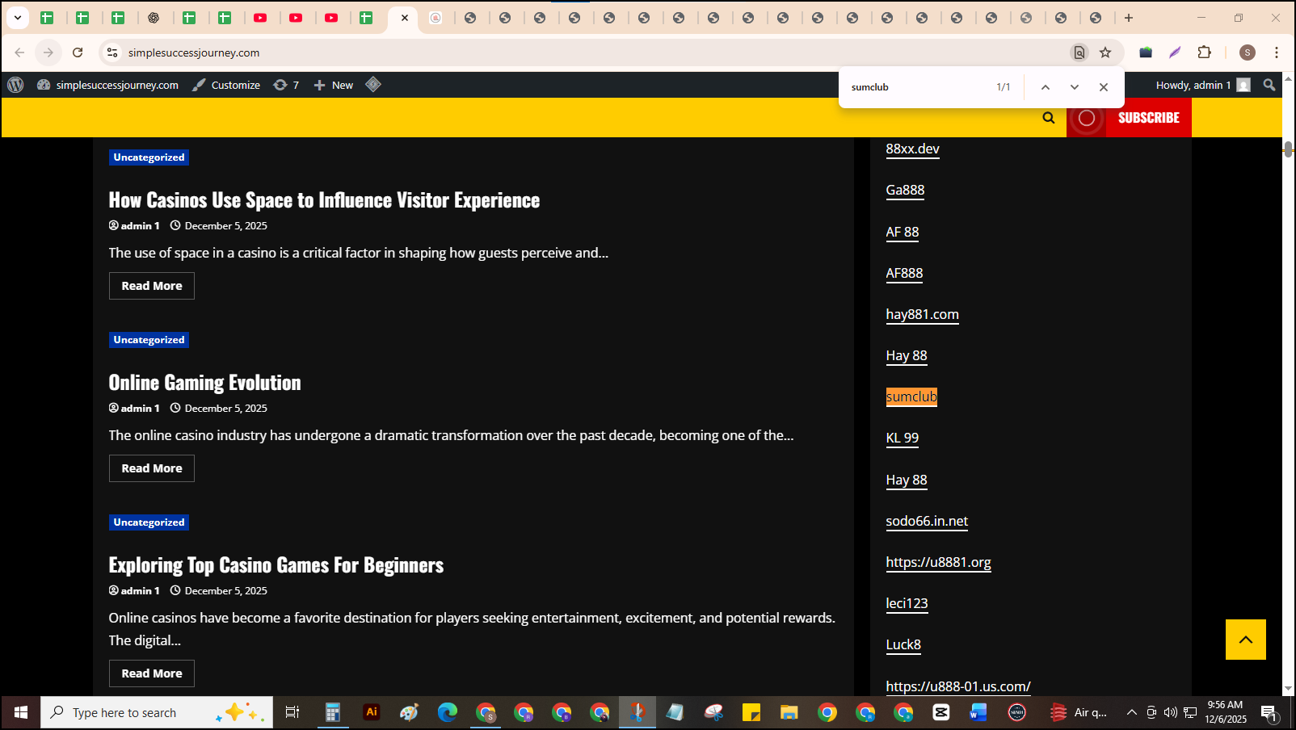Open post How Casinos Use Space to Influence
Image resolution: width=1296 pixels, height=730 pixels.
pos(324,200)
